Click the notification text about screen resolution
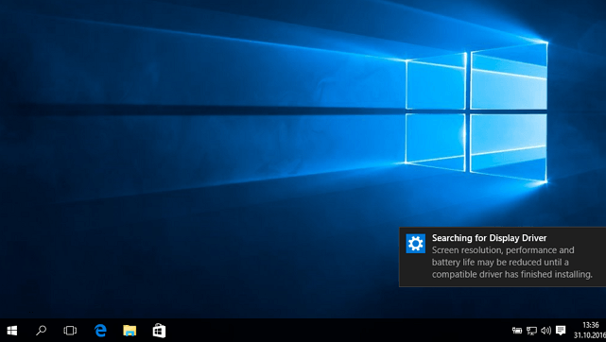This screenshot has height=342, width=606. [511, 262]
